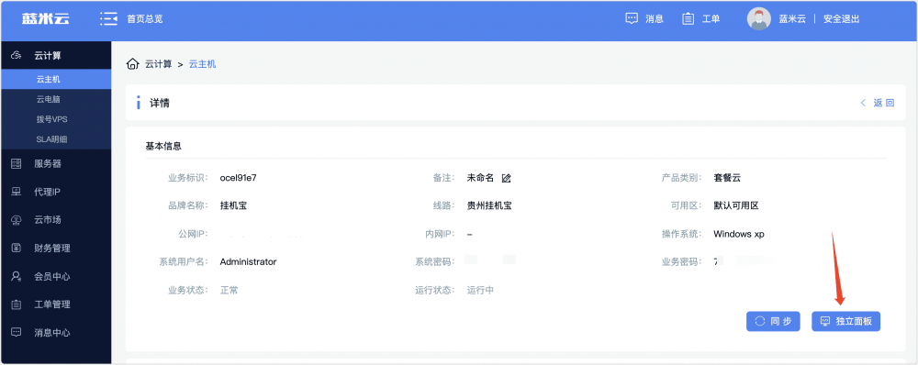Expand the 工单管理 sidebar menu
Image resolution: width=918 pixels, height=365 pixels.
[x=56, y=304]
